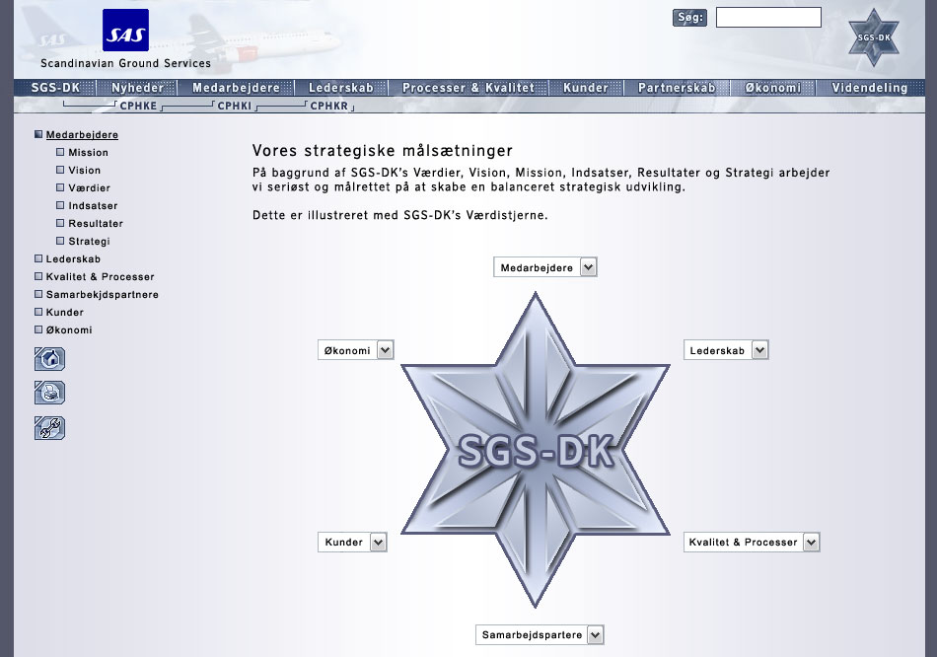Viewport: 937px width, 657px height.
Task: Switch to the CPHKR sub-navigation item
Action: point(329,106)
